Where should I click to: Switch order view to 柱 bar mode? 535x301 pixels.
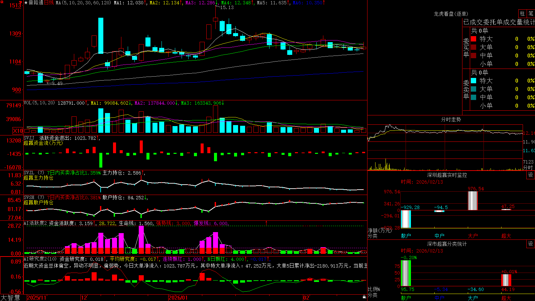pos(522,13)
